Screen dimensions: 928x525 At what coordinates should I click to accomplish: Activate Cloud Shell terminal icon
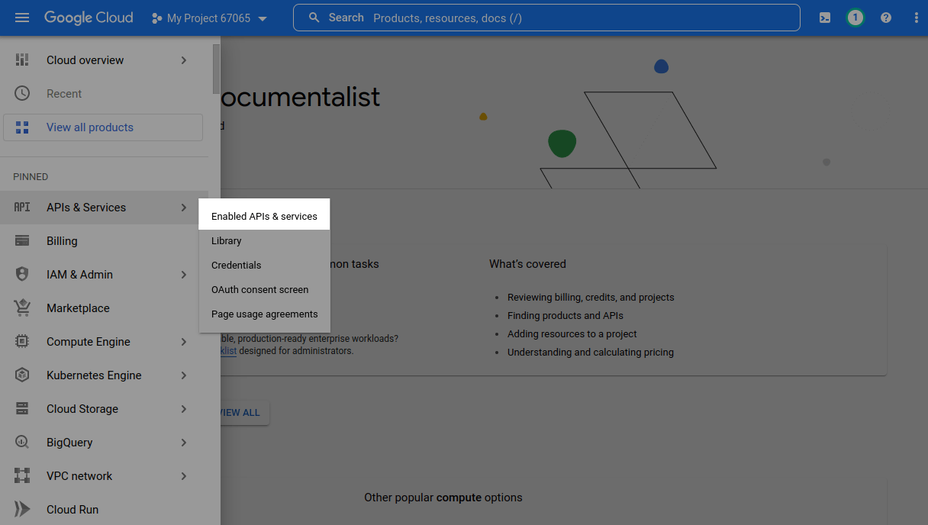coord(825,18)
